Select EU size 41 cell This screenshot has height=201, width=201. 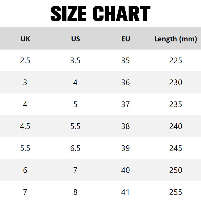[x=125, y=192]
